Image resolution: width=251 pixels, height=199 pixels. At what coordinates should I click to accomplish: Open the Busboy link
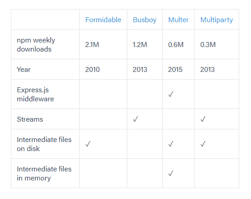point(145,20)
